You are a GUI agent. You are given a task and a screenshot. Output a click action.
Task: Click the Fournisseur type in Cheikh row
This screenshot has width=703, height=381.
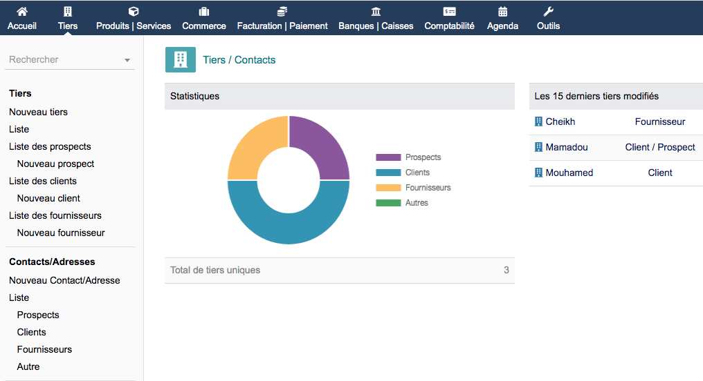(x=660, y=121)
